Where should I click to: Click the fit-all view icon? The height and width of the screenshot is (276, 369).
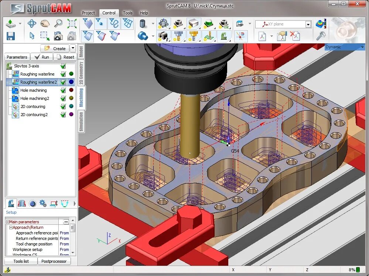[x=72, y=24]
